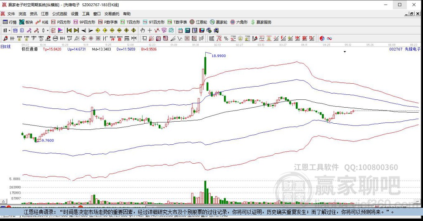Open the P数字表 tool
The image size is (423, 221).
[108, 22]
